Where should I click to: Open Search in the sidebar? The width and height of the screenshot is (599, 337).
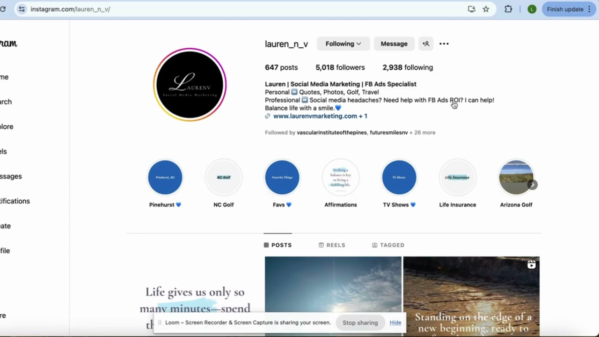point(6,102)
